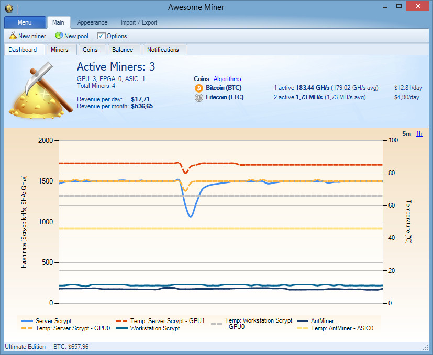This screenshot has width=433, height=355.
Task: Click the gold pile pickaxe logo
Action: (x=41, y=90)
